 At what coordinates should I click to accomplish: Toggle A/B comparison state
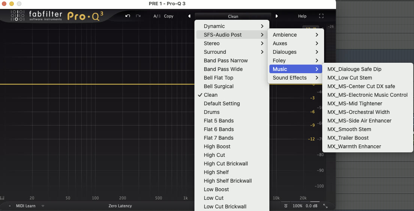[157, 16]
